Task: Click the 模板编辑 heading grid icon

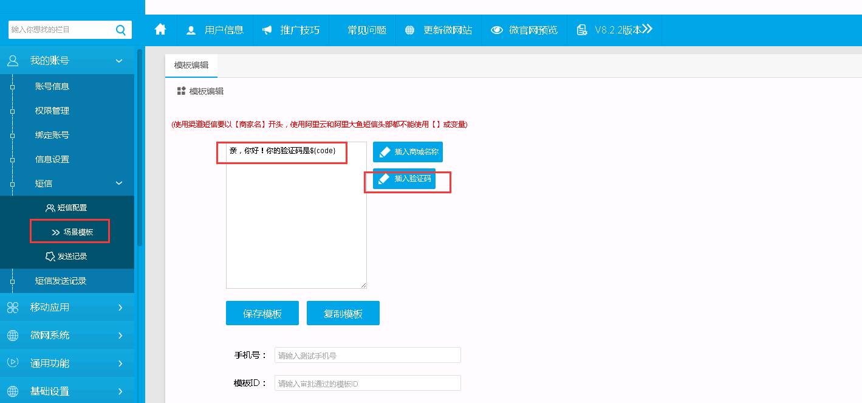Action: tap(181, 91)
